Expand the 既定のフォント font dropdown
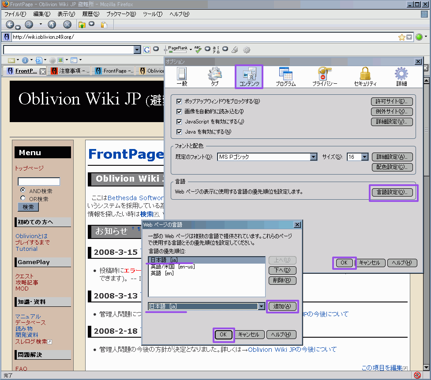Viewport: 431px width, 380px height. click(x=314, y=157)
